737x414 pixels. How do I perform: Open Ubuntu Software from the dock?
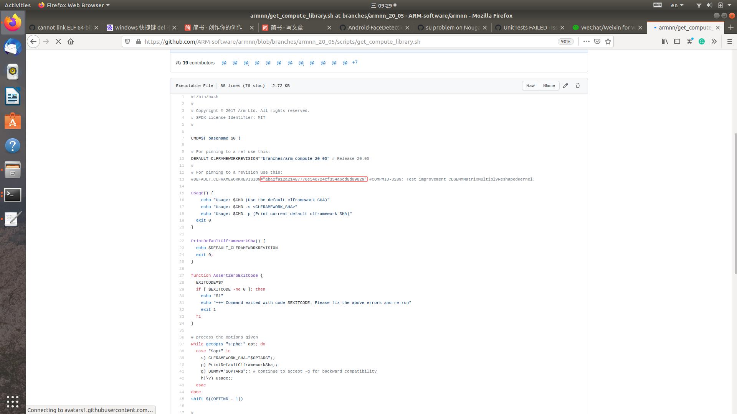(x=13, y=121)
